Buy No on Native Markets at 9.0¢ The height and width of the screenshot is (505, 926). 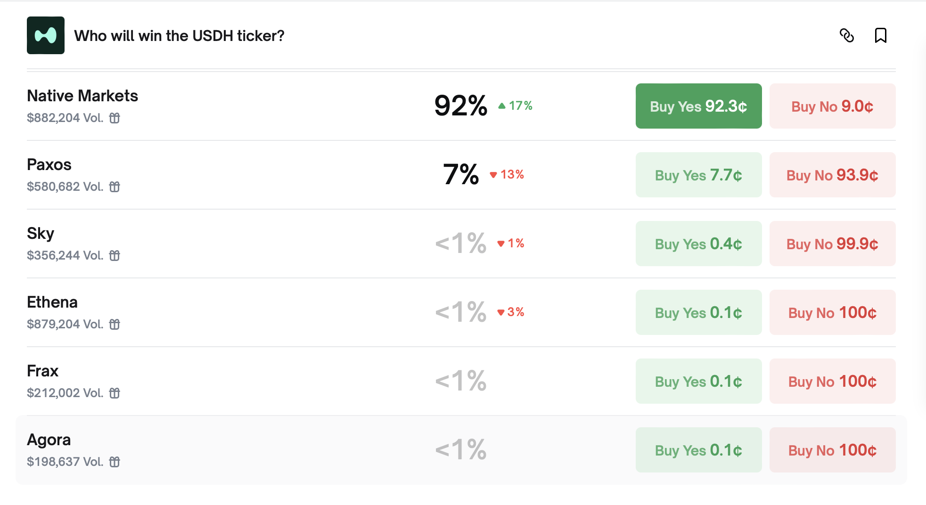832,106
